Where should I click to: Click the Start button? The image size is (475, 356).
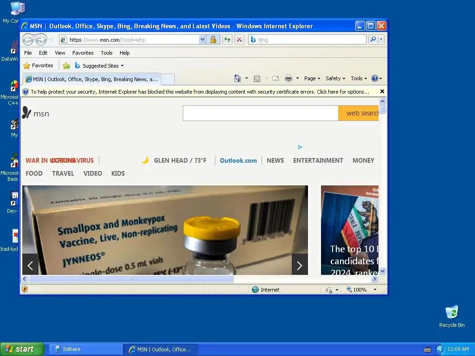click(22, 349)
